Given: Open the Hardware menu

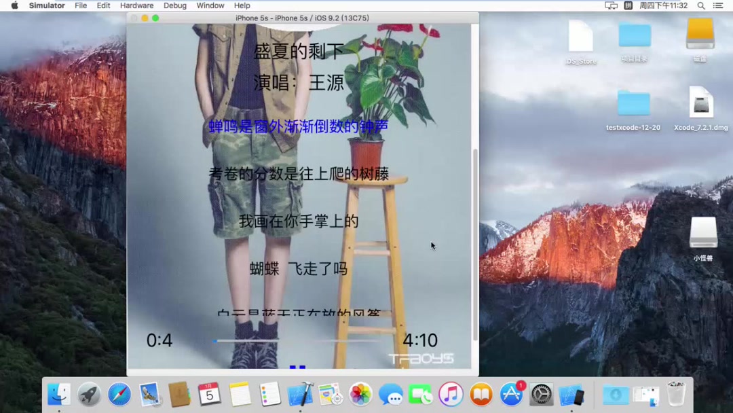Looking at the screenshot, I should click(136, 5).
